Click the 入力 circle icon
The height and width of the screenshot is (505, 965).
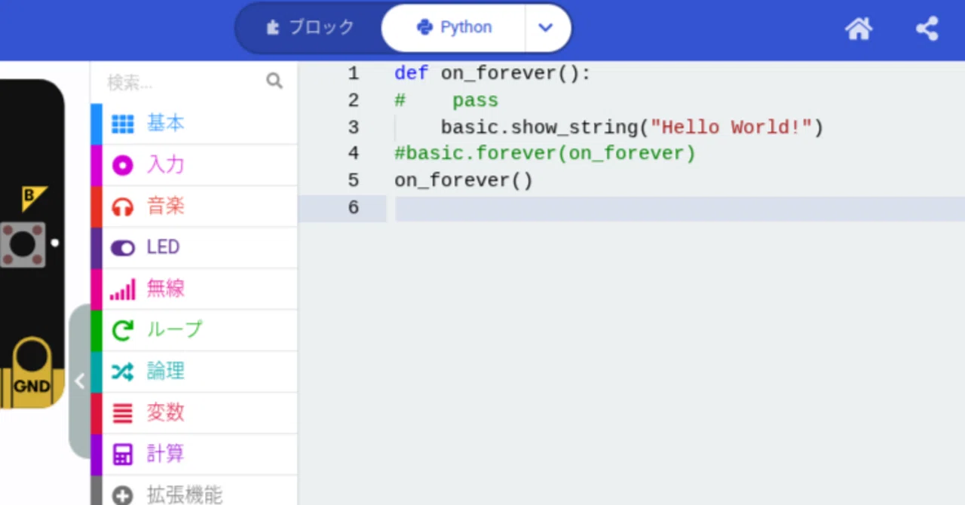click(x=122, y=165)
